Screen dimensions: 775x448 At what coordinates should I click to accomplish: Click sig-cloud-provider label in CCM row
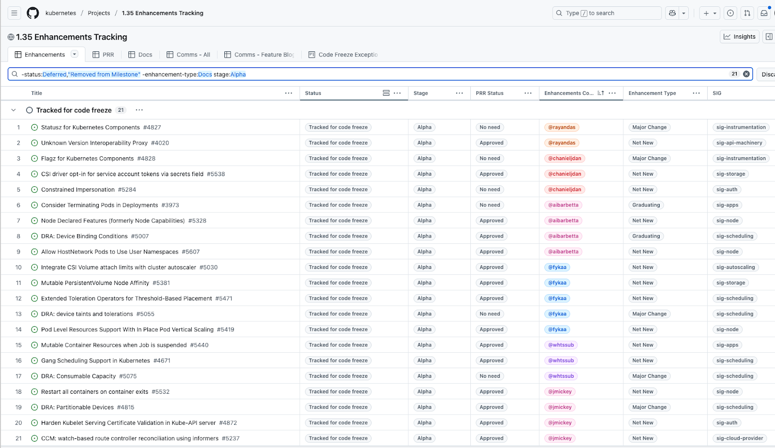click(740, 438)
